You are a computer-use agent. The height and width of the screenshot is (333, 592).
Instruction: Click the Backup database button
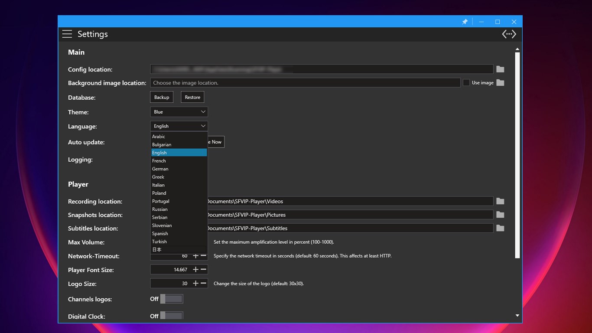[x=161, y=97]
